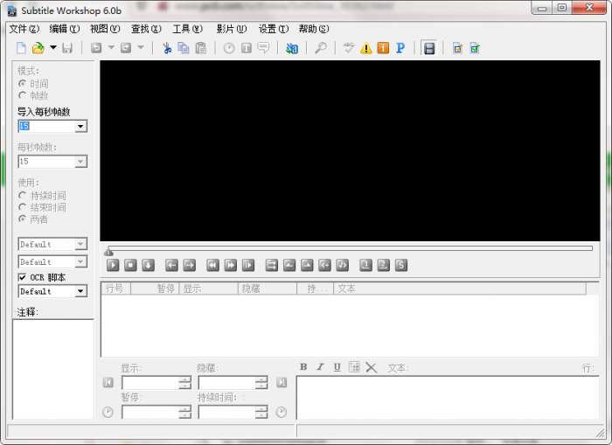
Task: Select the 结束时间 radio button
Action: pos(22,207)
